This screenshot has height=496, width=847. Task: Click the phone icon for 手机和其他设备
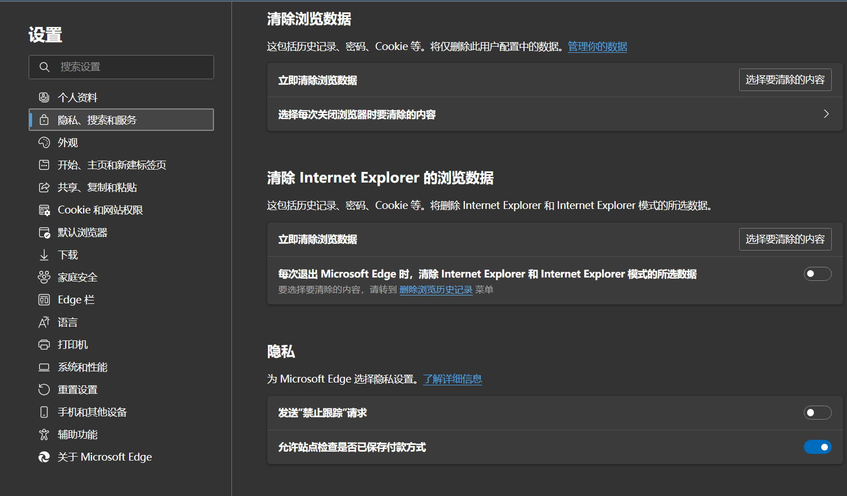coord(44,412)
